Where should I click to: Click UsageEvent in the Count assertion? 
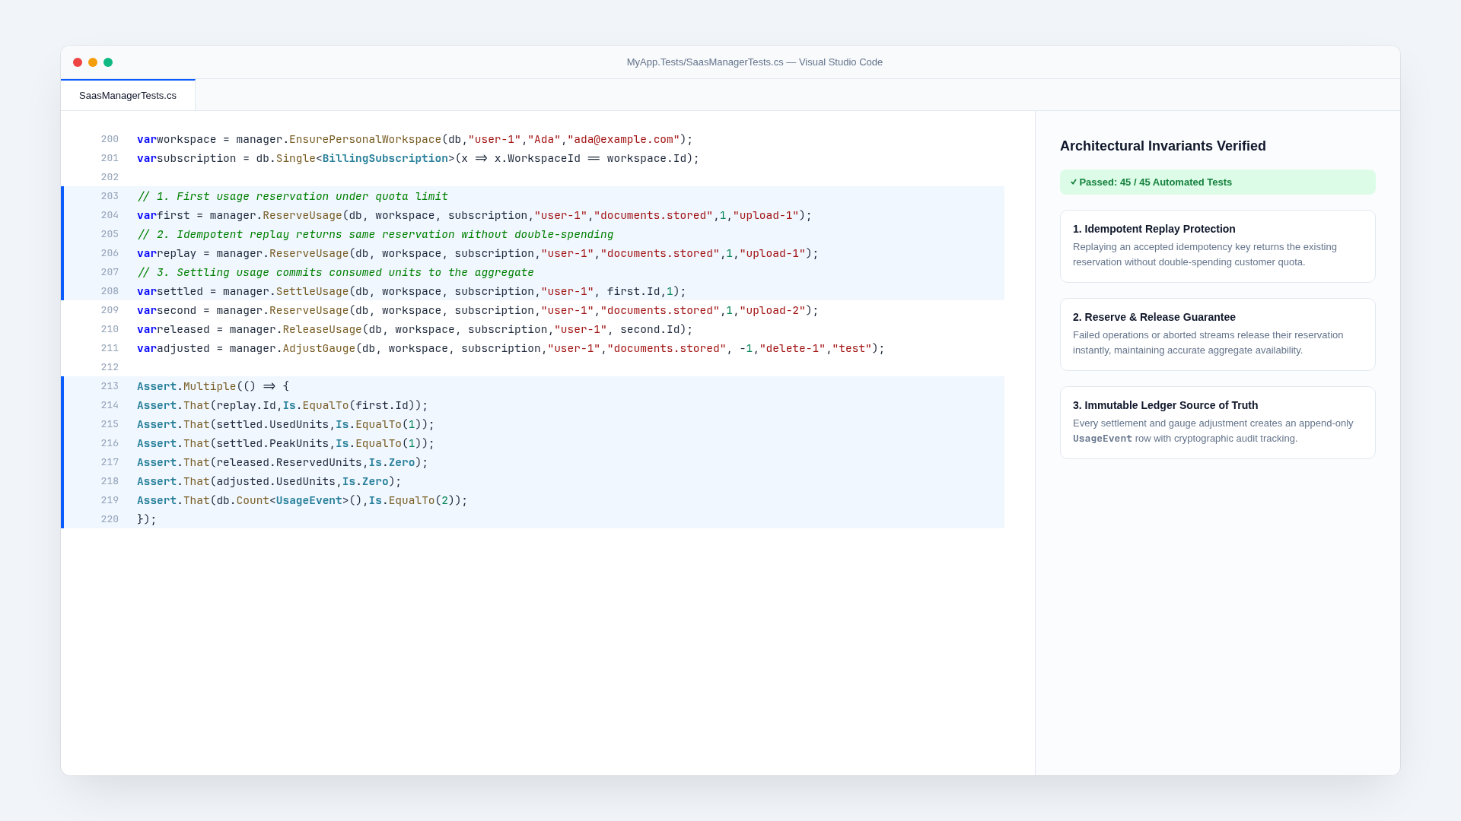309,501
